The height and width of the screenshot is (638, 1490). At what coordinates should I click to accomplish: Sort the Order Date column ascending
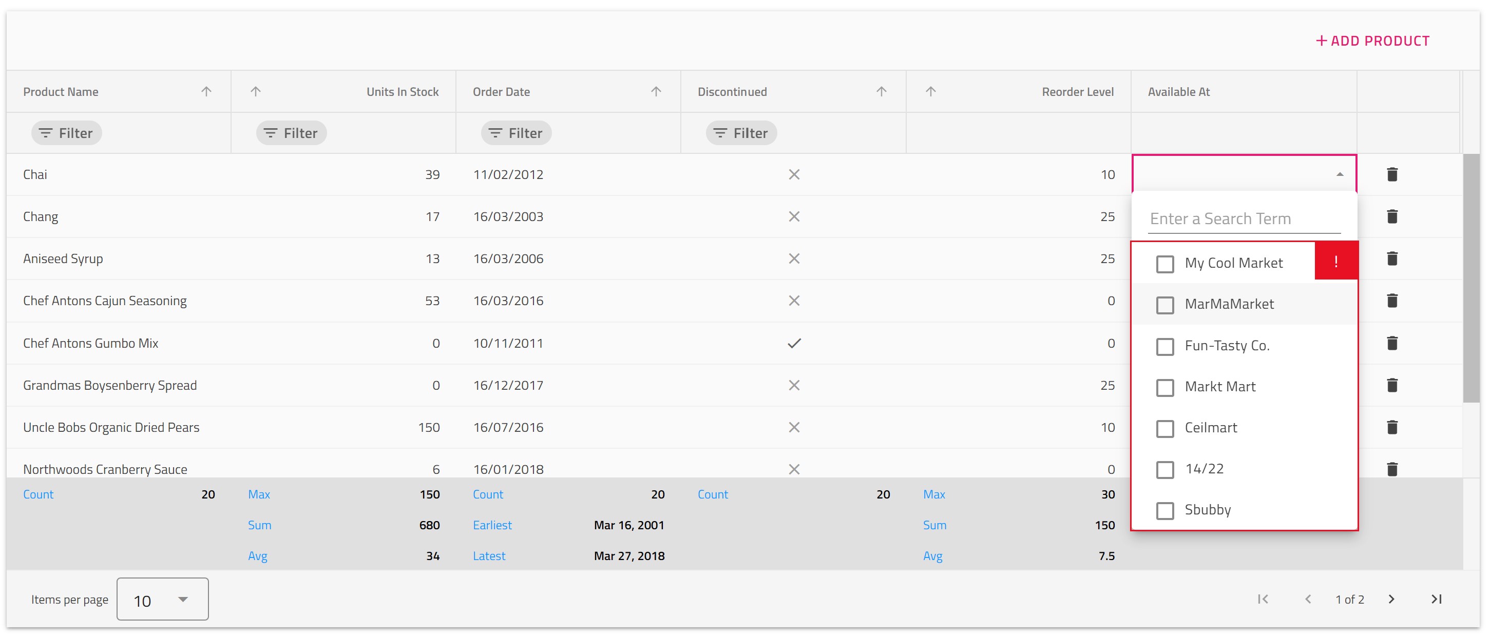tap(655, 91)
